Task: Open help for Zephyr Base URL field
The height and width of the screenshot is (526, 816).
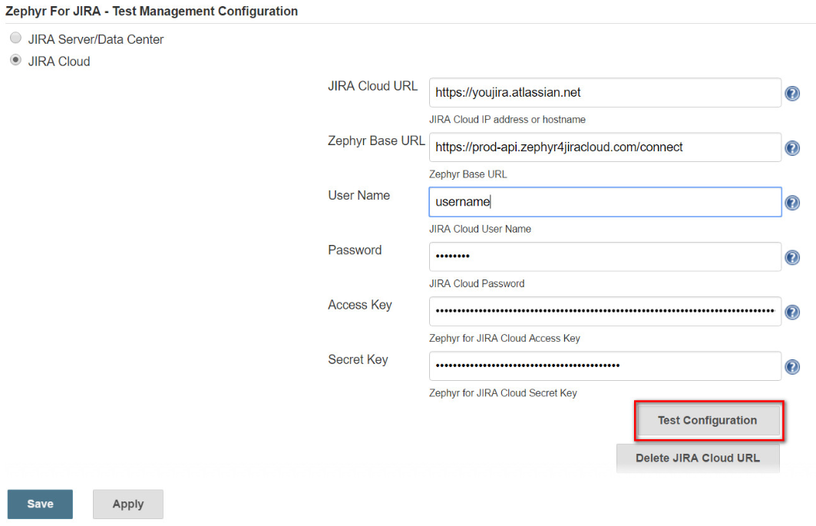Action: [x=792, y=148]
